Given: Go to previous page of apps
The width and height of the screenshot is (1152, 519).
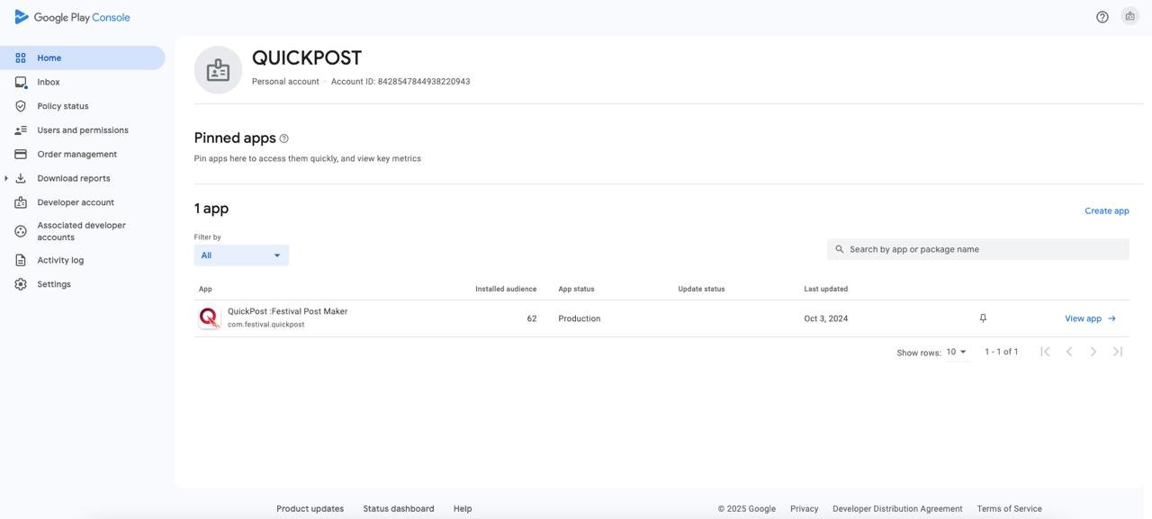Looking at the screenshot, I should click(x=1069, y=352).
